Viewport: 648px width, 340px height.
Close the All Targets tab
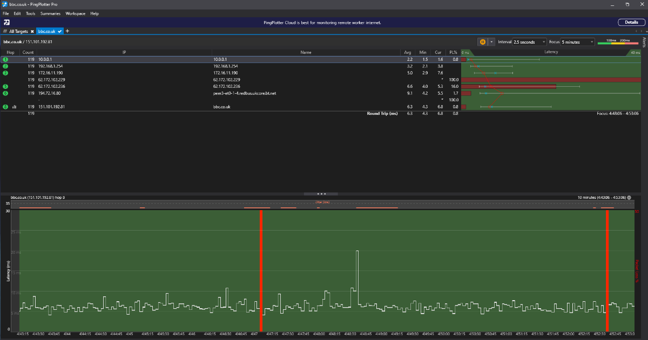click(32, 31)
